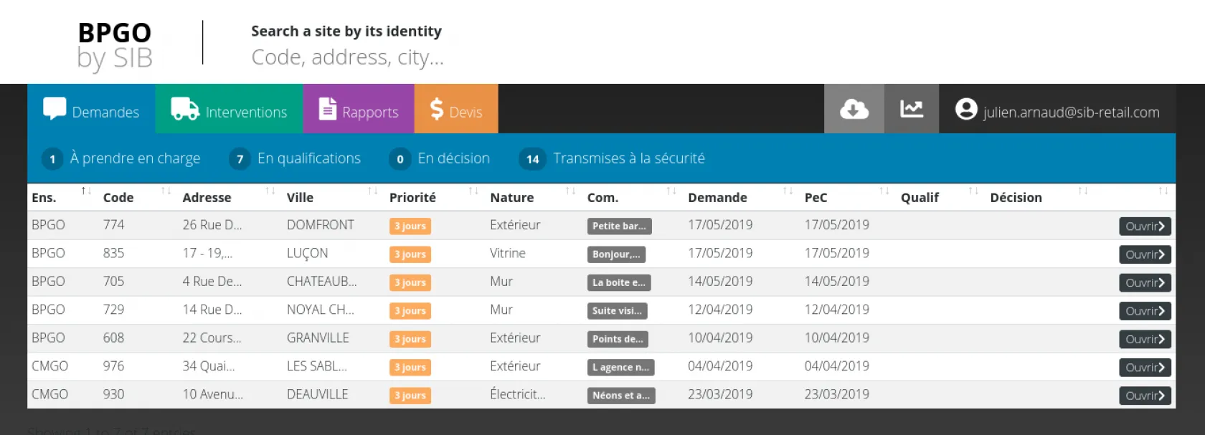Click the Devis dollar sign icon
The image size is (1205, 435).
[436, 109]
